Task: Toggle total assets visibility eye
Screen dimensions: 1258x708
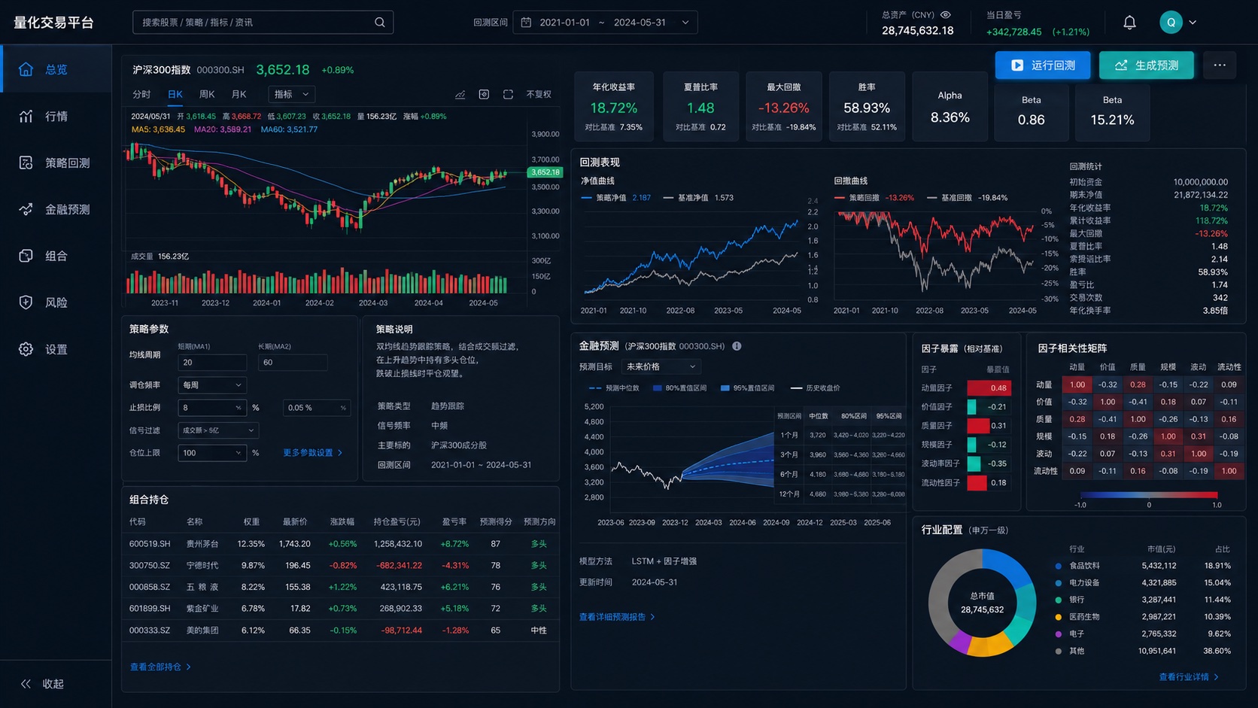Action: click(x=946, y=14)
